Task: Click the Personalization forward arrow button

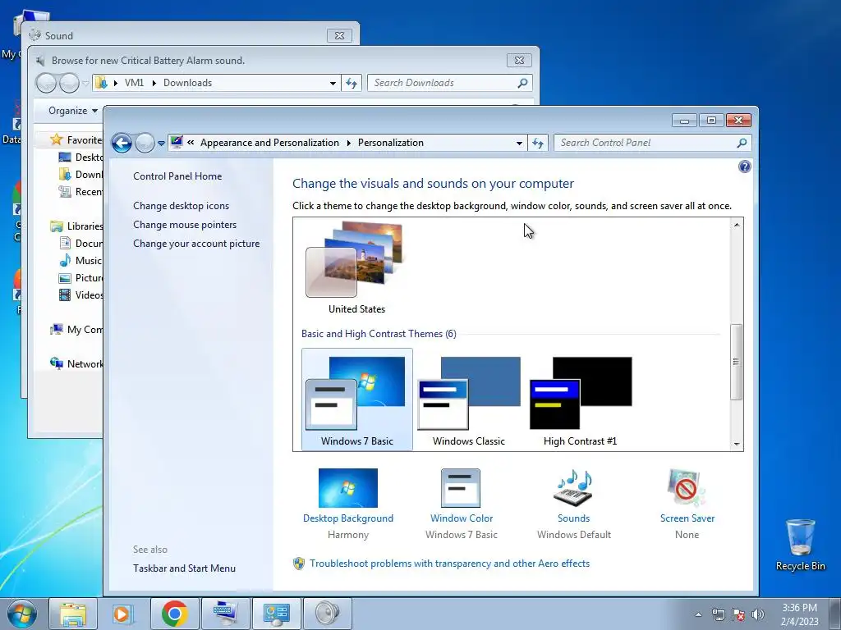Action: (145, 143)
